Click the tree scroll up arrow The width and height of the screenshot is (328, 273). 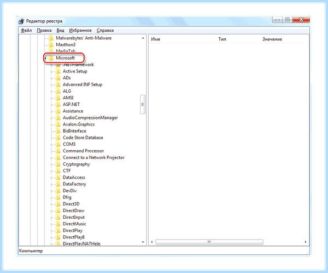143,38
